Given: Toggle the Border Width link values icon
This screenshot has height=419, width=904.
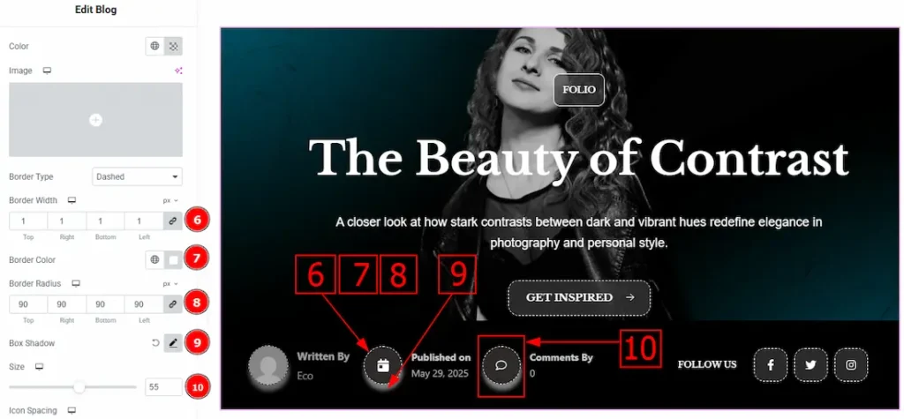Looking at the screenshot, I should 173,221.
